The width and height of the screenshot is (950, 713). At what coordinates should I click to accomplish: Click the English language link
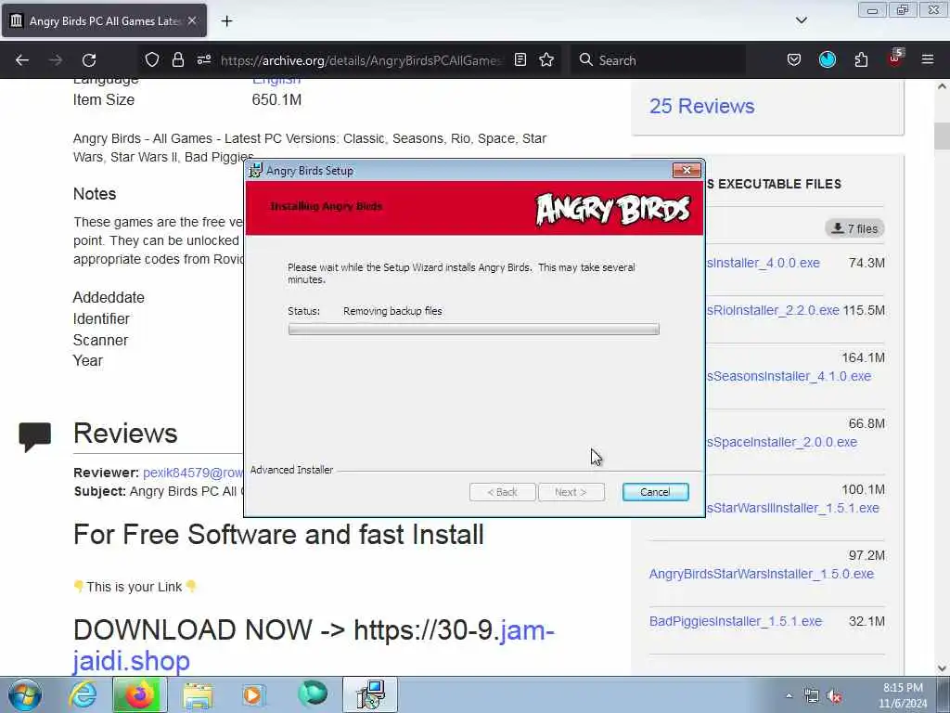pos(276,82)
